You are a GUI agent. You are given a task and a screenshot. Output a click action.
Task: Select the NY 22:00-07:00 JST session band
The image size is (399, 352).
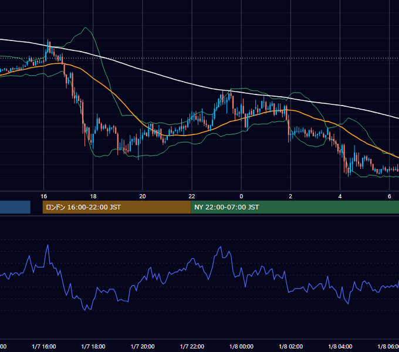coord(295,207)
